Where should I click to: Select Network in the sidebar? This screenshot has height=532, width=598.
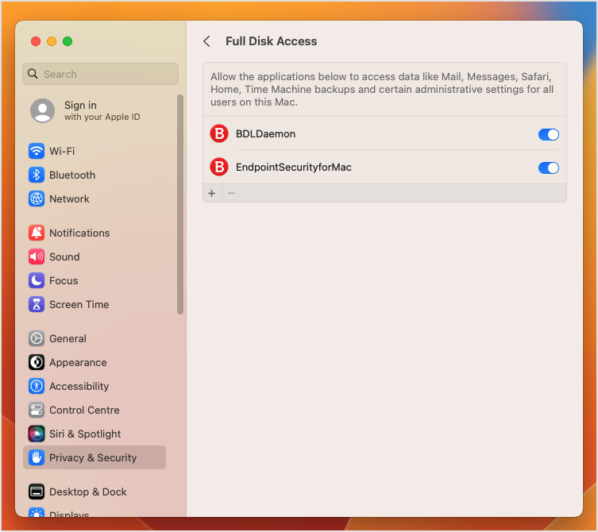pyautogui.click(x=69, y=199)
